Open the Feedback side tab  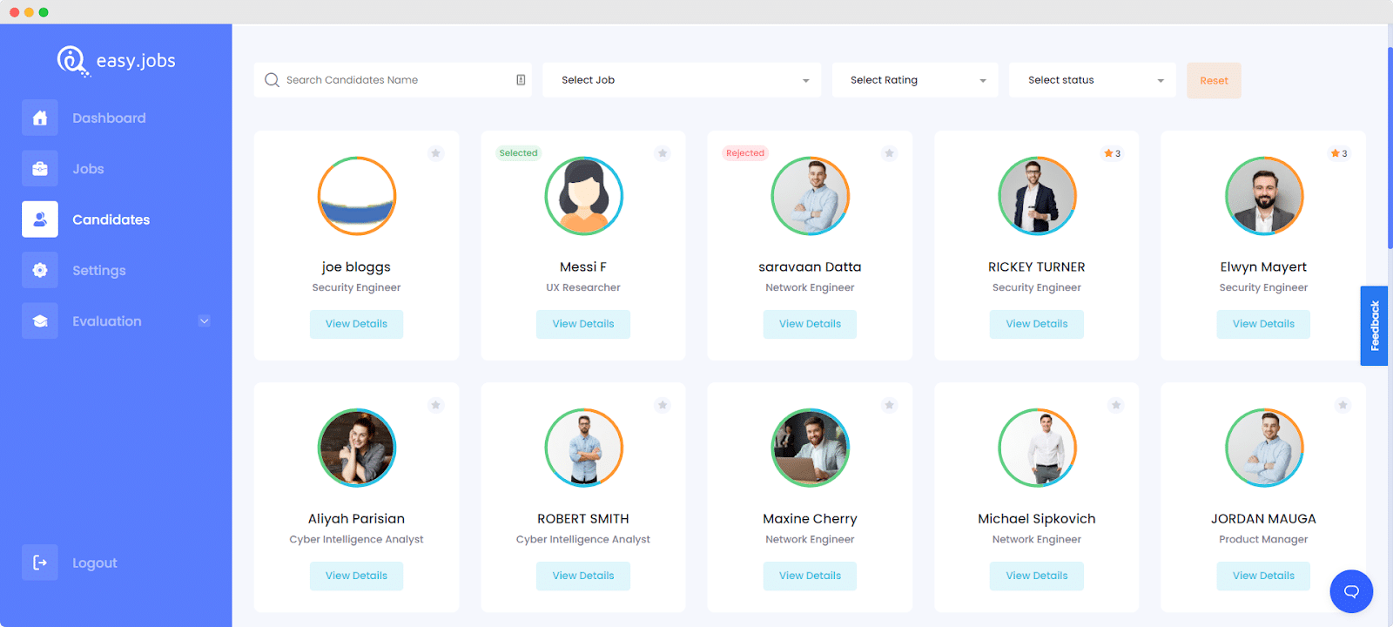coord(1374,326)
